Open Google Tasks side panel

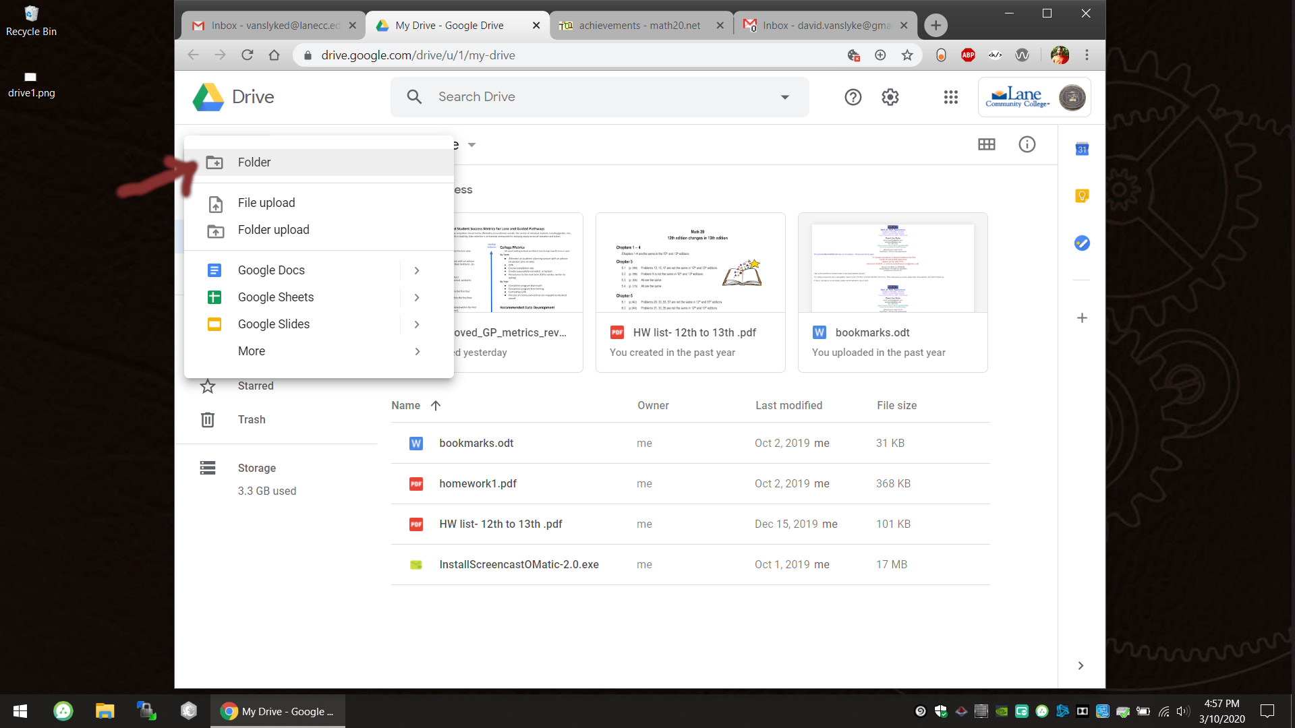(1082, 243)
